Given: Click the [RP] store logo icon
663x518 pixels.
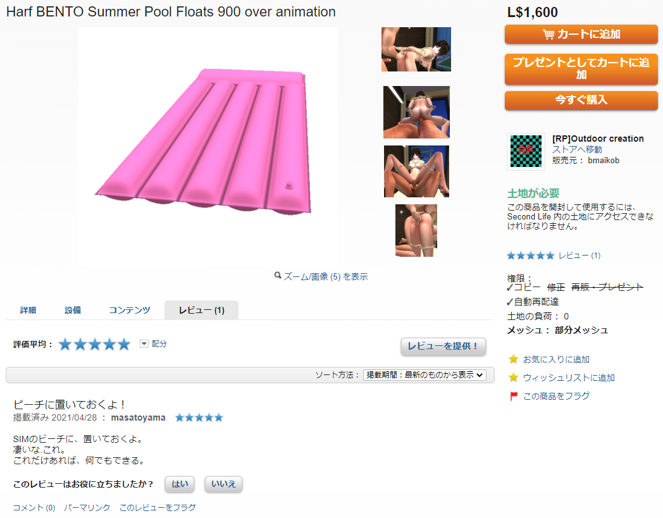Looking at the screenshot, I should click(x=526, y=152).
